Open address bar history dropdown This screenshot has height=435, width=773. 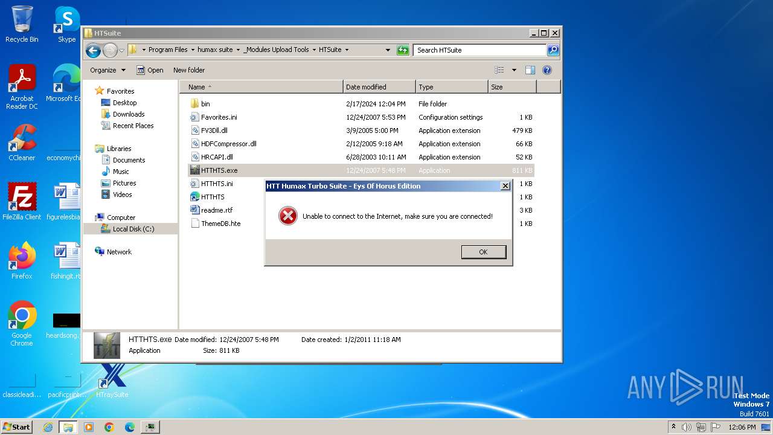coord(388,50)
